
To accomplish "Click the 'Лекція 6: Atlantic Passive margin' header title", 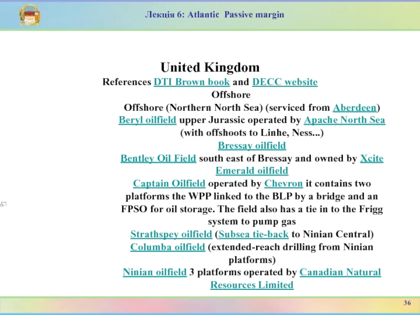I will (215, 15).
